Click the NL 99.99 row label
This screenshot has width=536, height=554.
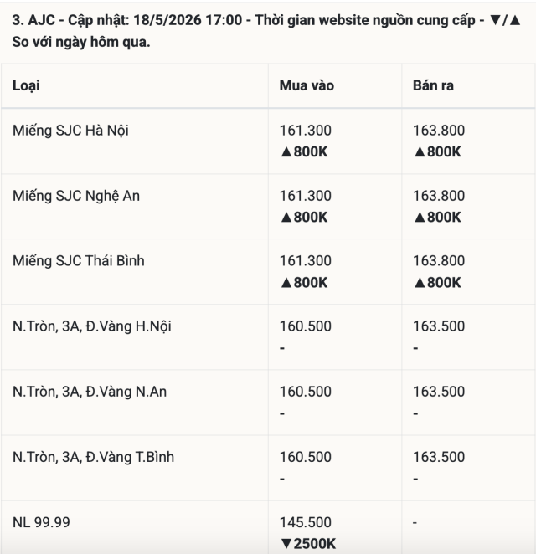pos(41,522)
